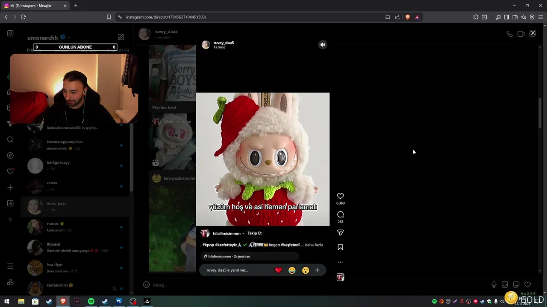Image resolution: width=547 pixels, height=307 pixels.
Task: Save the reel with bookmark icon
Action: tap(340, 247)
